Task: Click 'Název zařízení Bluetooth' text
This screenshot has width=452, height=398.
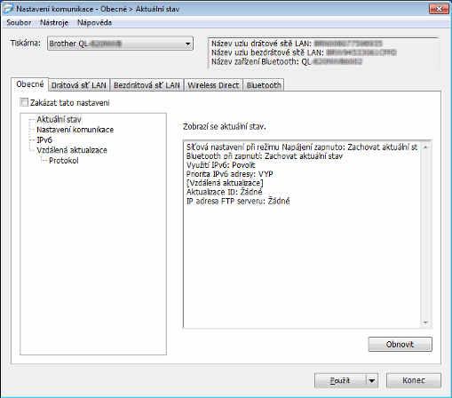Action: 255,61
